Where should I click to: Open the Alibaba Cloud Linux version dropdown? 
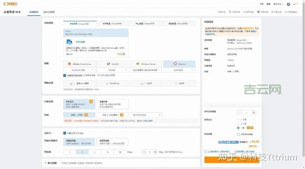click(79, 70)
